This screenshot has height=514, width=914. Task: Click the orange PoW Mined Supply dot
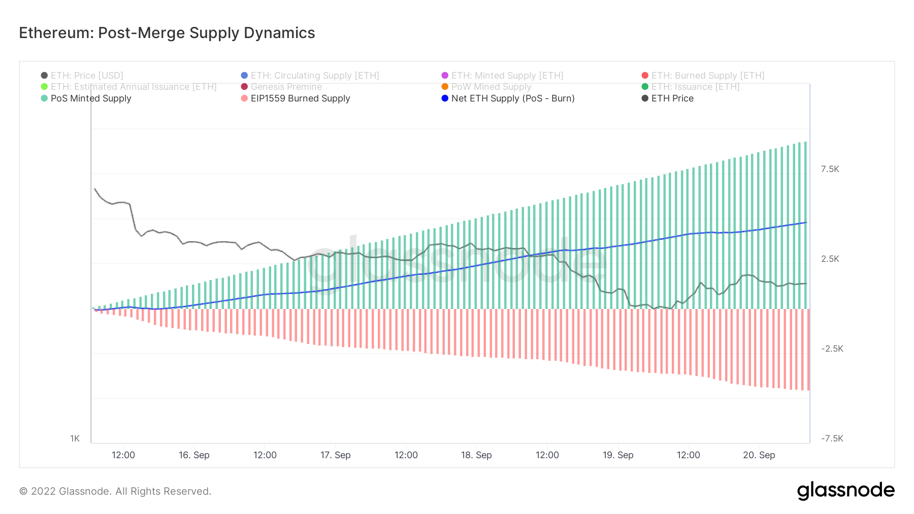click(x=445, y=86)
